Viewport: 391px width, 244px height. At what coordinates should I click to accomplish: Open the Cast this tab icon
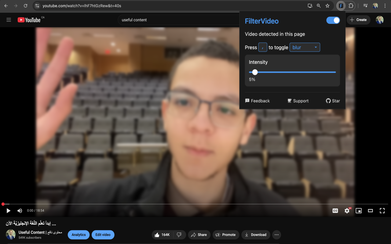309,5
